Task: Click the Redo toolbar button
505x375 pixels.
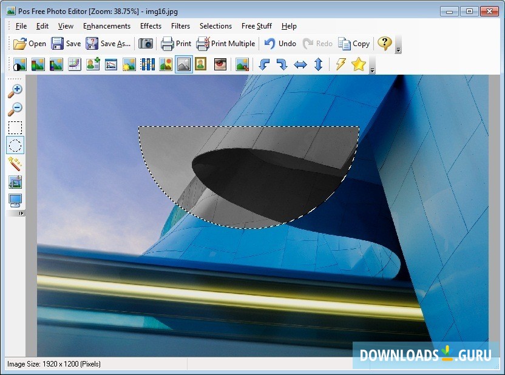Action: tap(317, 44)
